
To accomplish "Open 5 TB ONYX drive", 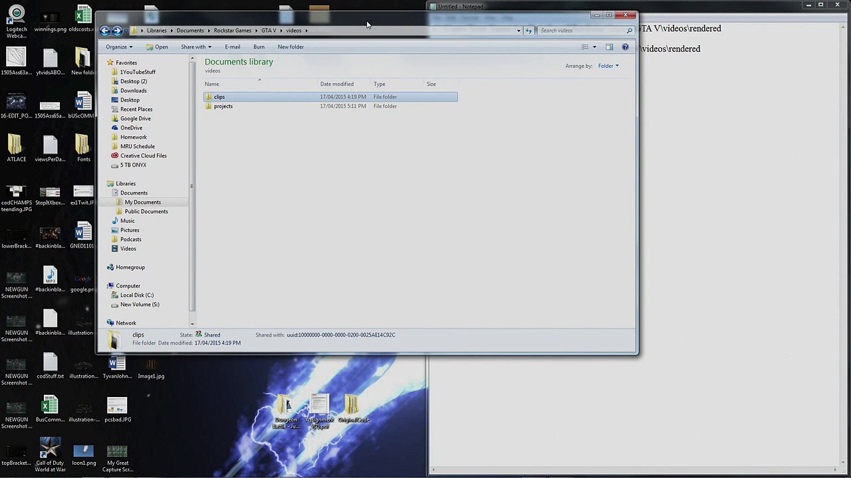I will [133, 165].
